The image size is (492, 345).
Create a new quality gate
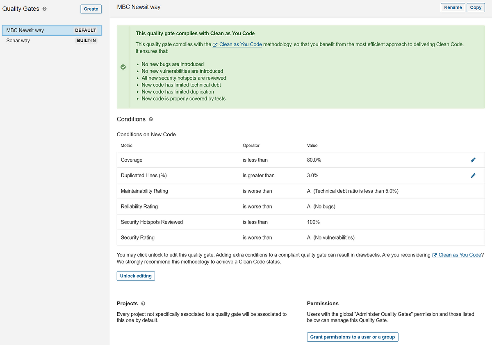pyautogui.click(x=91, y=9)
